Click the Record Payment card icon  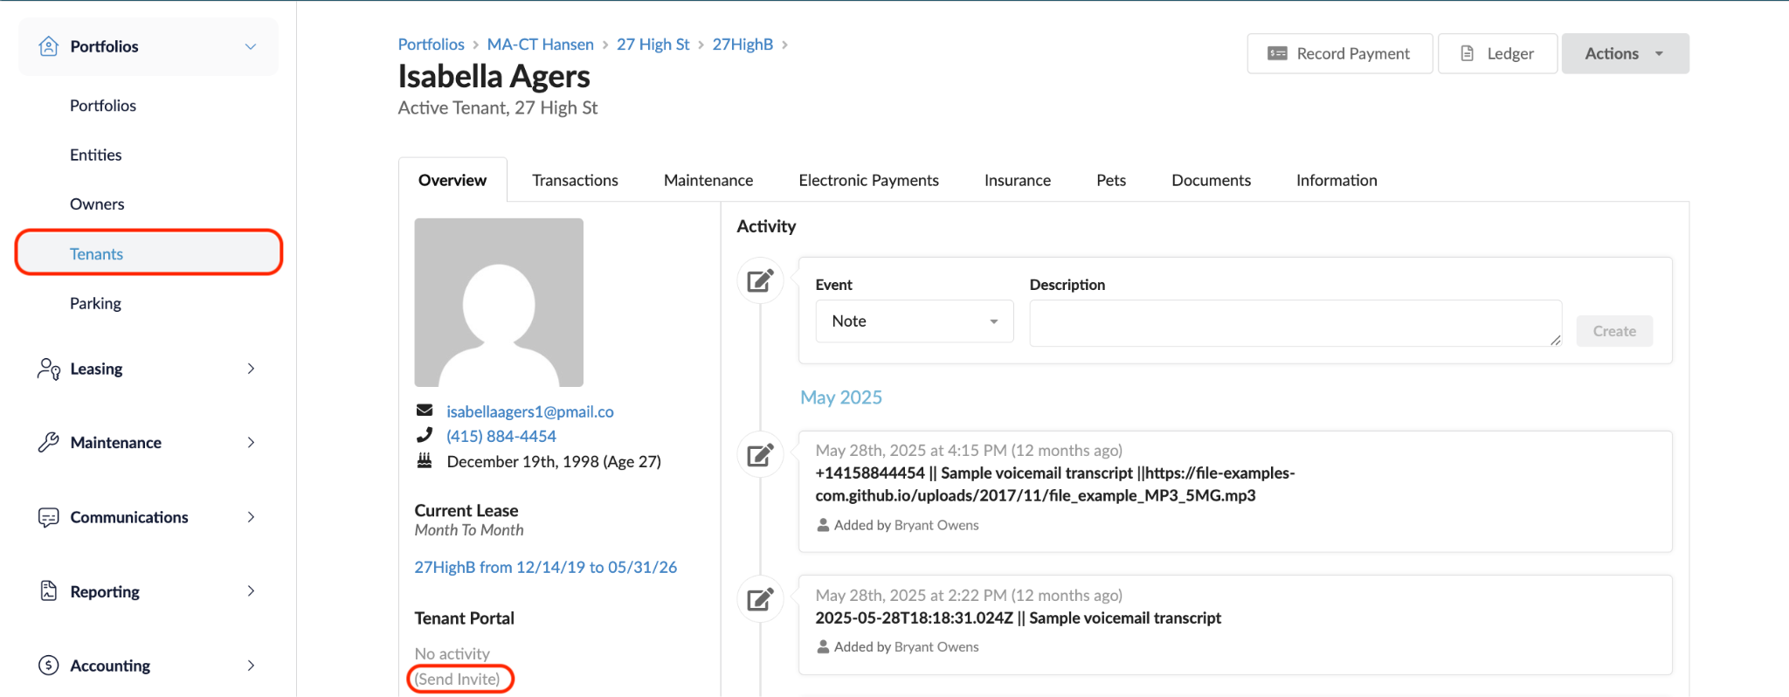(1277, 53)
